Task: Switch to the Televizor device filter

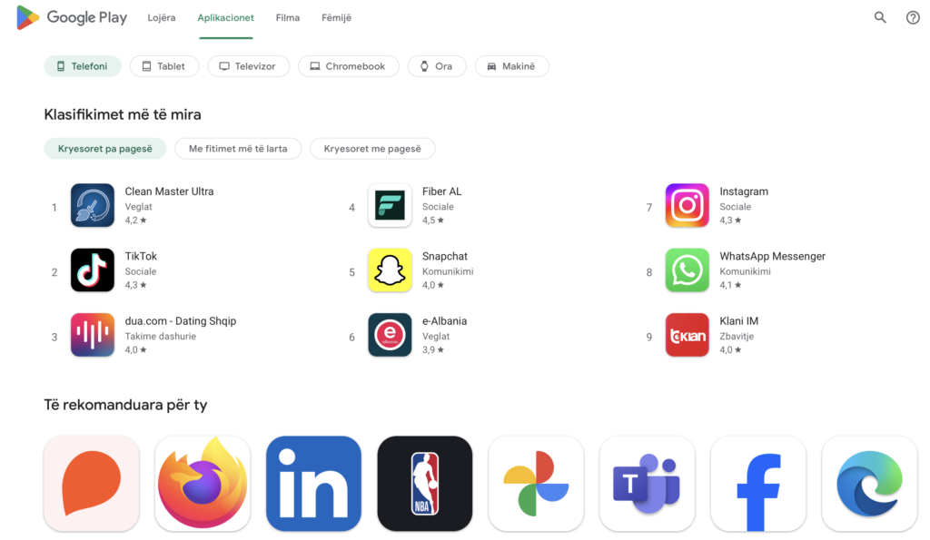Action: [248, 66]
